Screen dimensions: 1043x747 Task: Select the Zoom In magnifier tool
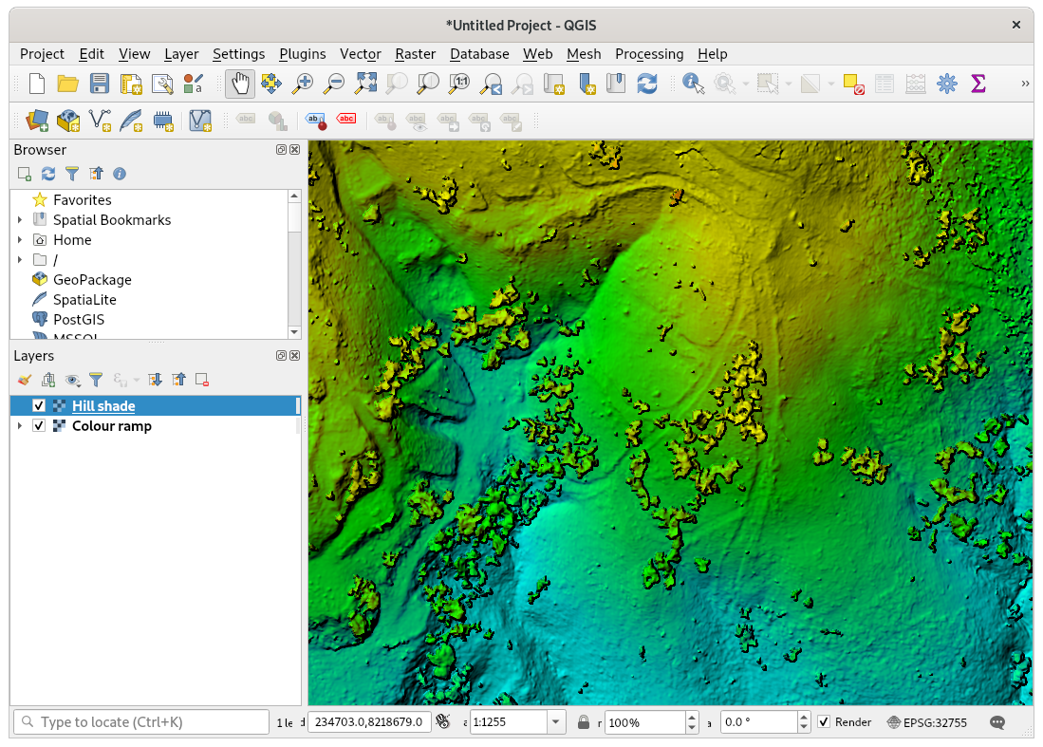(303, 84)
